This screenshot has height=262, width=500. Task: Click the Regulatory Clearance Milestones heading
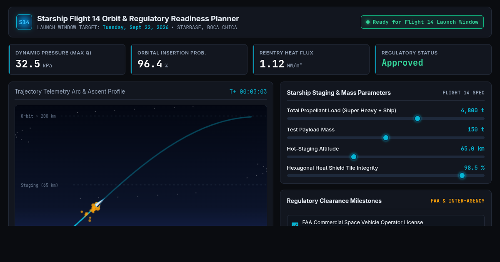tap(334, 201)
